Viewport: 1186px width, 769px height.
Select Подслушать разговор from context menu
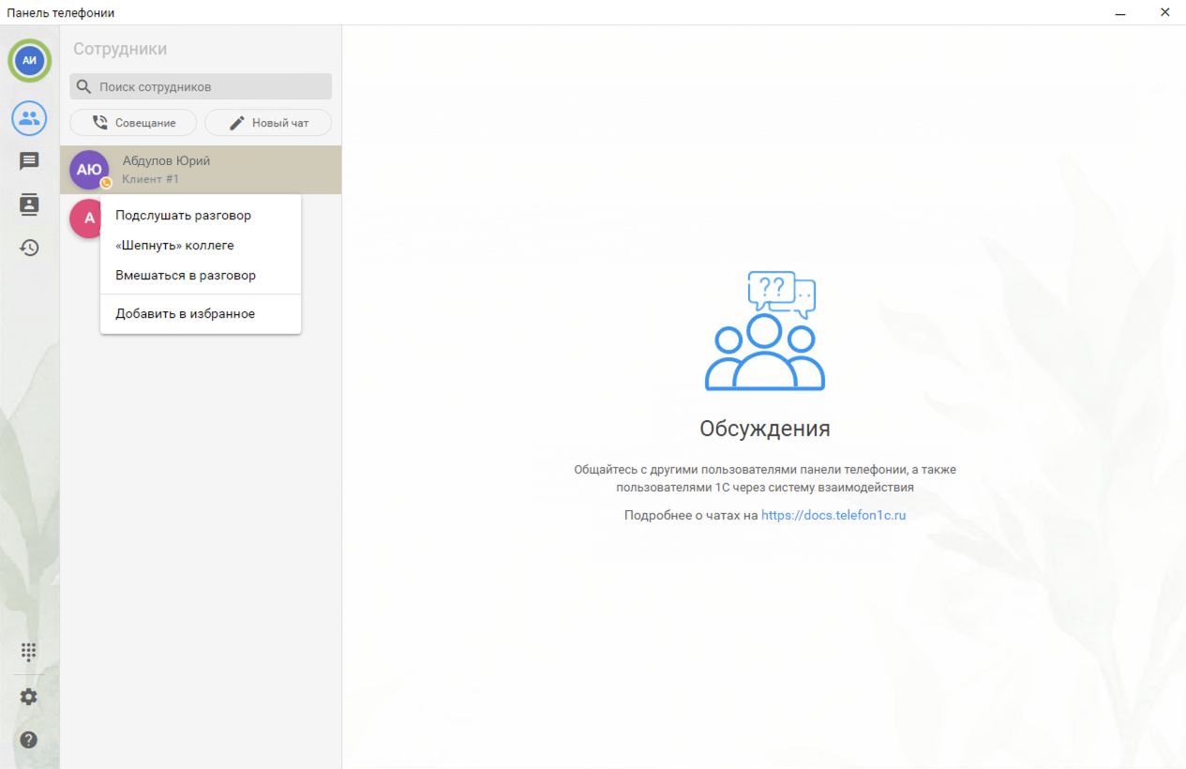point(183,216)
